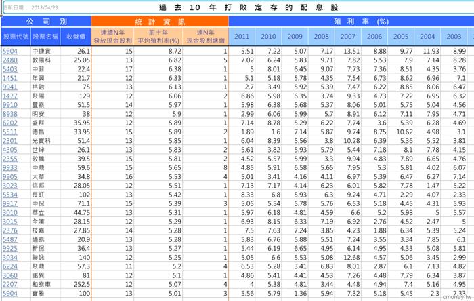Select the 2007 year column header
Viewport: 474px width, 301px height.
[x=348, y=37]
